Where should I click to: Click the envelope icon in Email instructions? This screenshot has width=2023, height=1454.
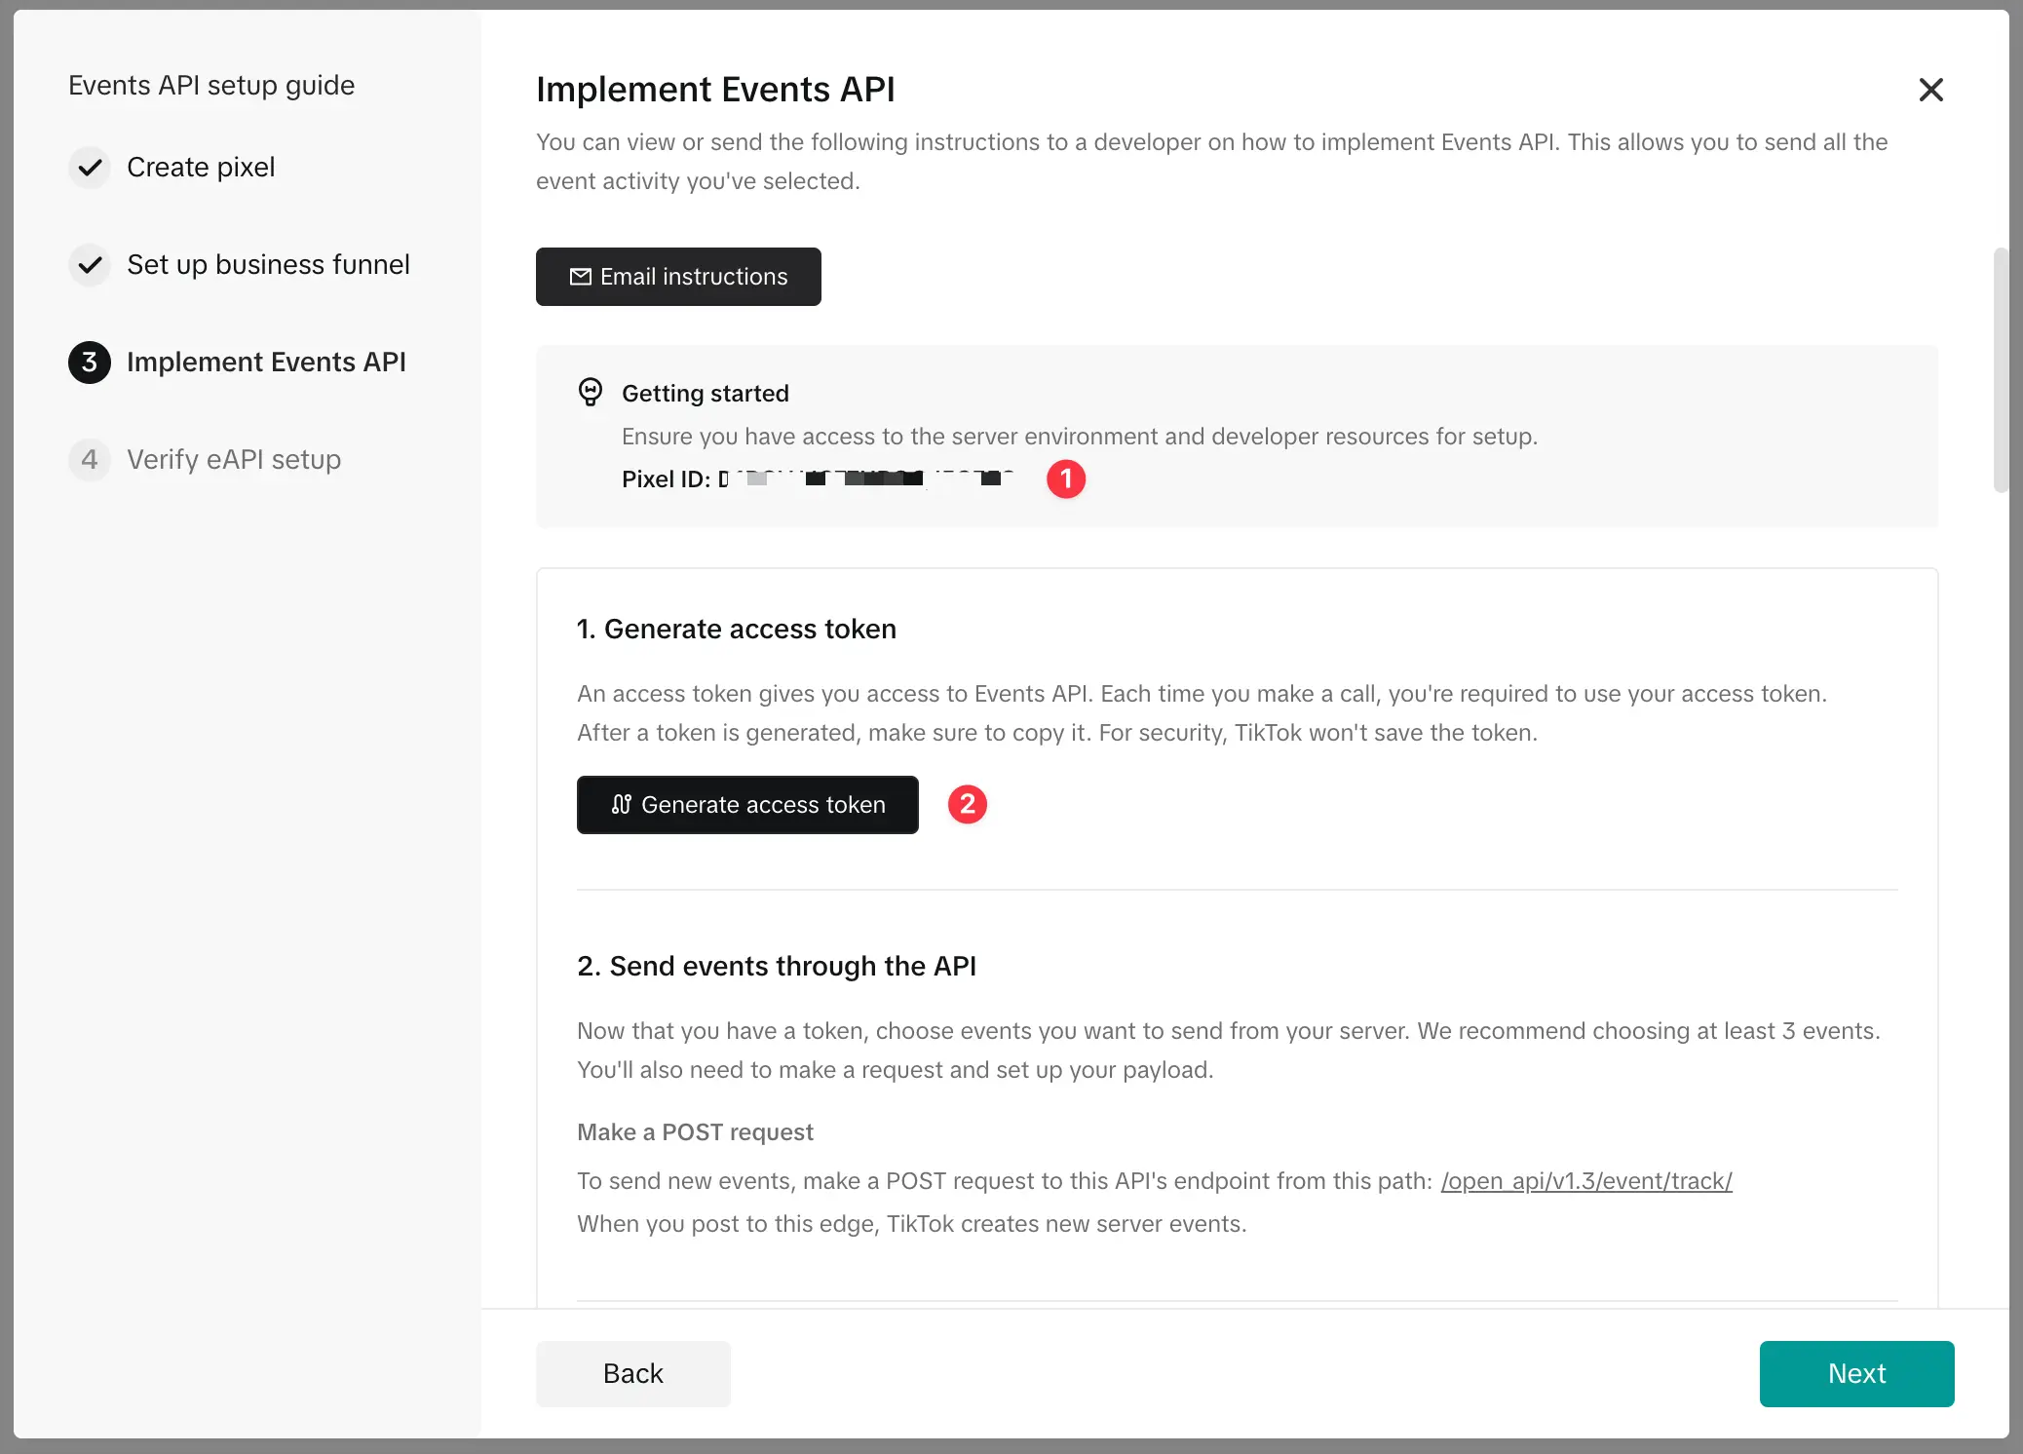tap(581, 277)
